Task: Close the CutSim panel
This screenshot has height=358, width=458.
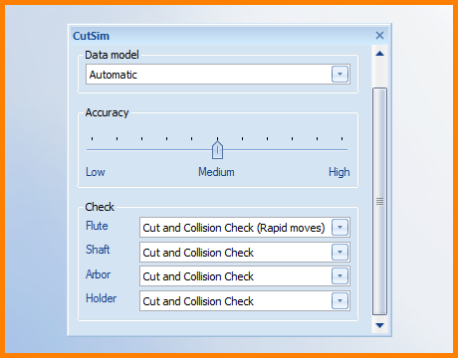Action: (x=379, y=36)
